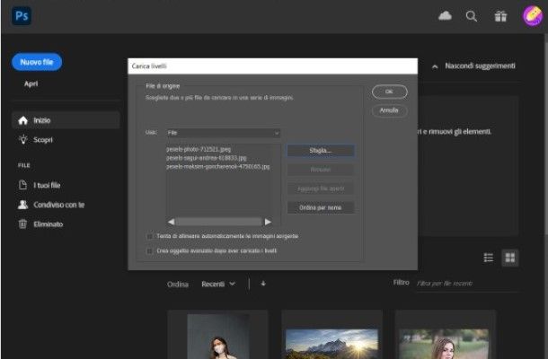This screenshot has height=359, width=548.
Task: Click the Eliminato trash icon
Action: [x=22, y=223]
